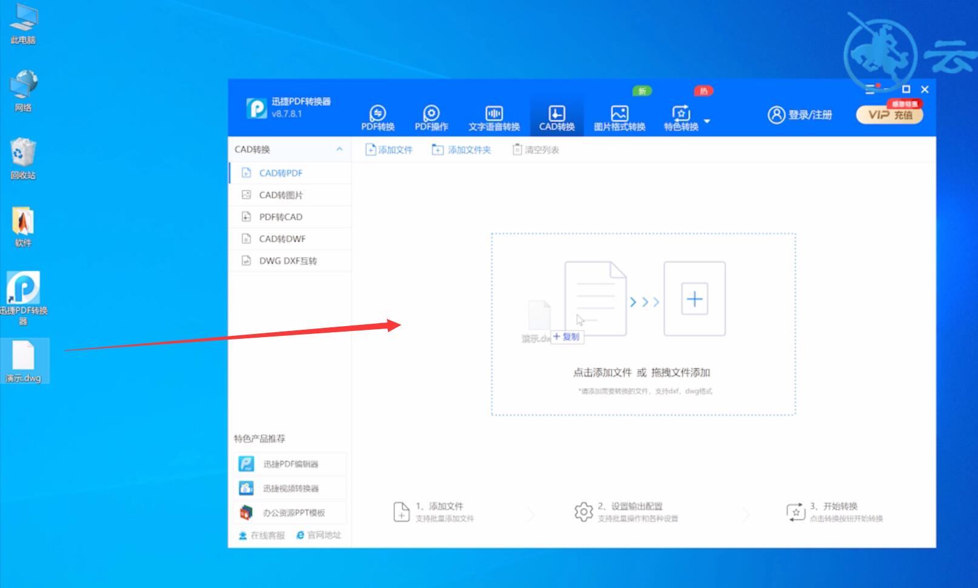Select CAD转DWF in sidebar

coord(290,238)
